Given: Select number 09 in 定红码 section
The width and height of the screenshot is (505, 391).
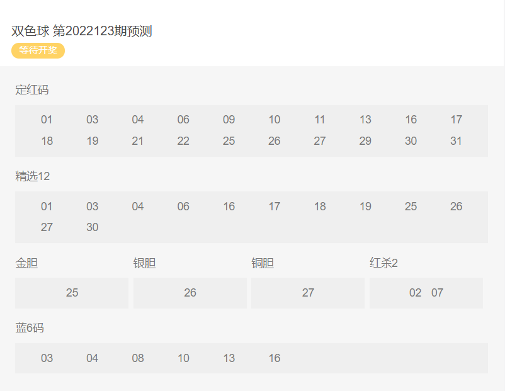Looking at the screenshot, I should tap(229, 120).
